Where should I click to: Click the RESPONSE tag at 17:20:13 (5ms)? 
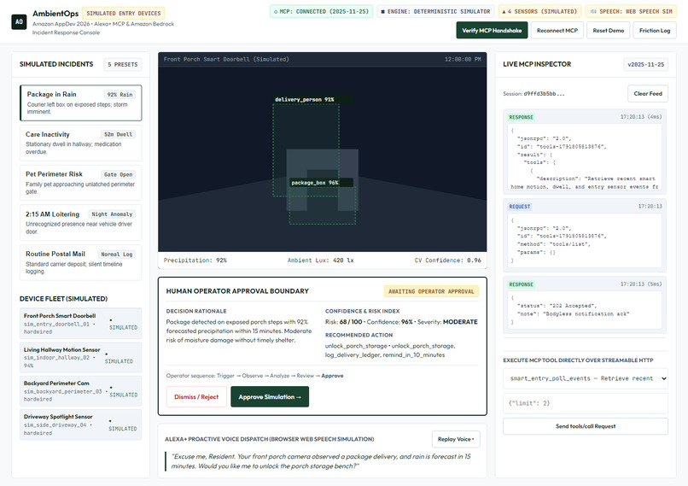pos(521,284)
